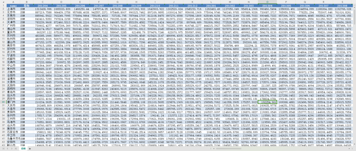
Task: Click the '201308' header cell
Action: point(342,5)
